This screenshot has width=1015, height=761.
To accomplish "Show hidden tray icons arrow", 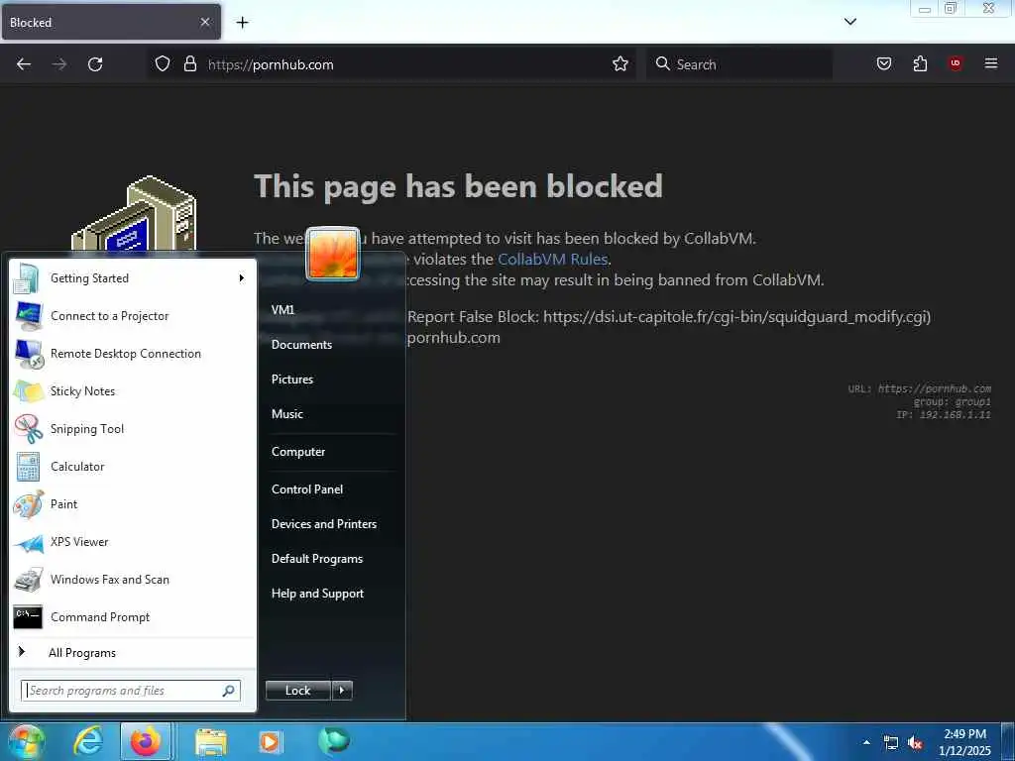I will [866, 742].
